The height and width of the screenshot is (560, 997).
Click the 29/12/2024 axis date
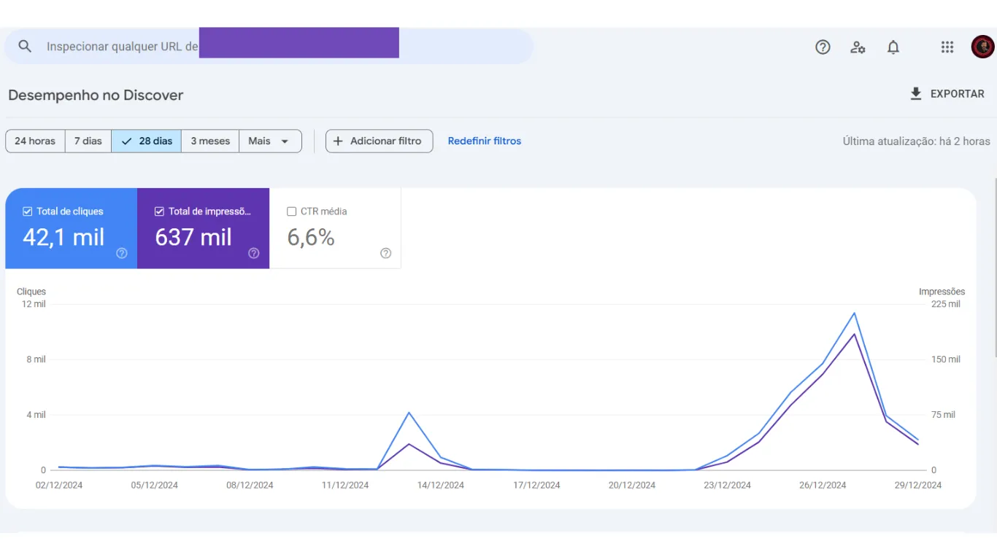918,486
